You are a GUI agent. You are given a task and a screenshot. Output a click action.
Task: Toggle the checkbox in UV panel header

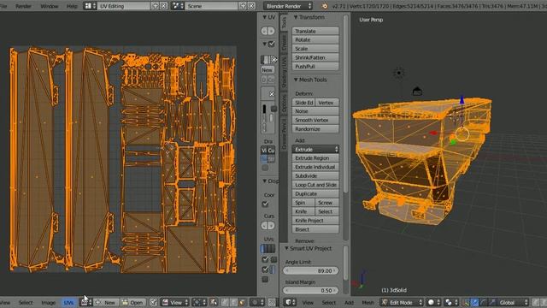pyautogui.click(x=271, y=44)
